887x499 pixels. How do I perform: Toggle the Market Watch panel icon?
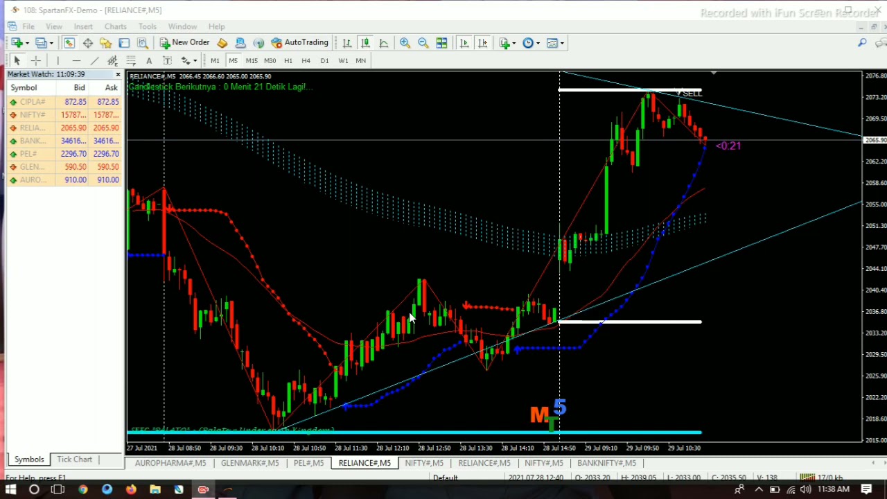tap(69, 43)
